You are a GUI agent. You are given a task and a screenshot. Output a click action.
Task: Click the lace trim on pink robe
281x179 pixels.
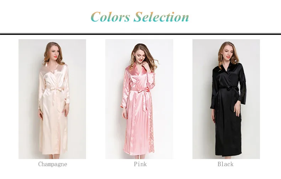pos(152,129)
